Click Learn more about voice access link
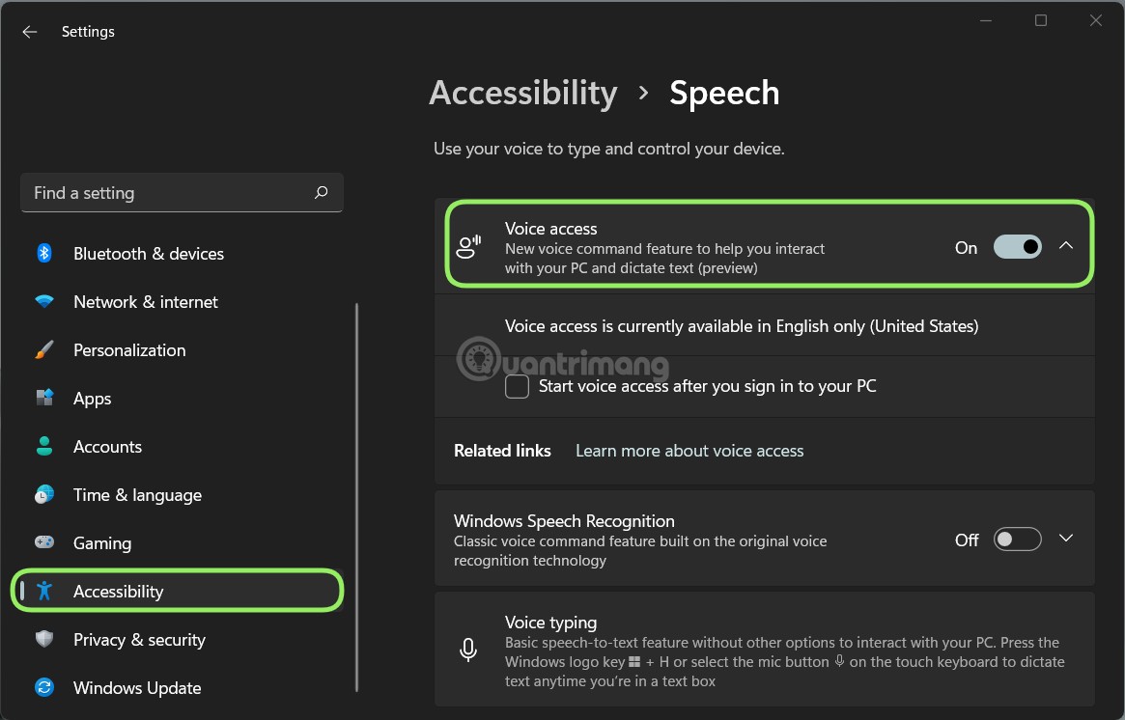Screen dimensions: 1125x720 (x=689, y=451)
